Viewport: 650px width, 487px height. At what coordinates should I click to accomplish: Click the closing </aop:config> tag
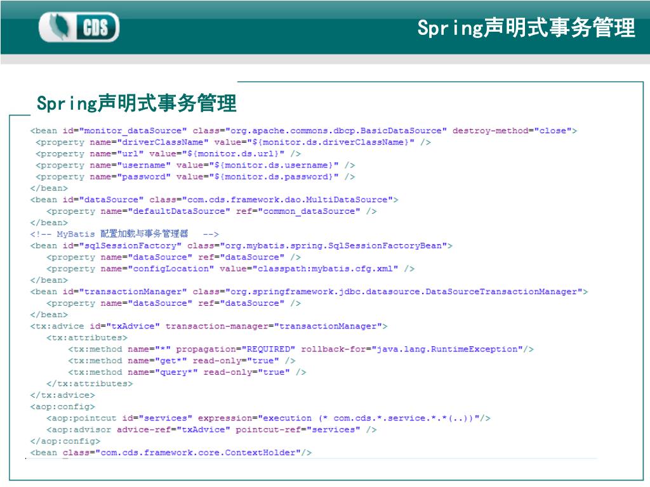(x=65, y=441)
